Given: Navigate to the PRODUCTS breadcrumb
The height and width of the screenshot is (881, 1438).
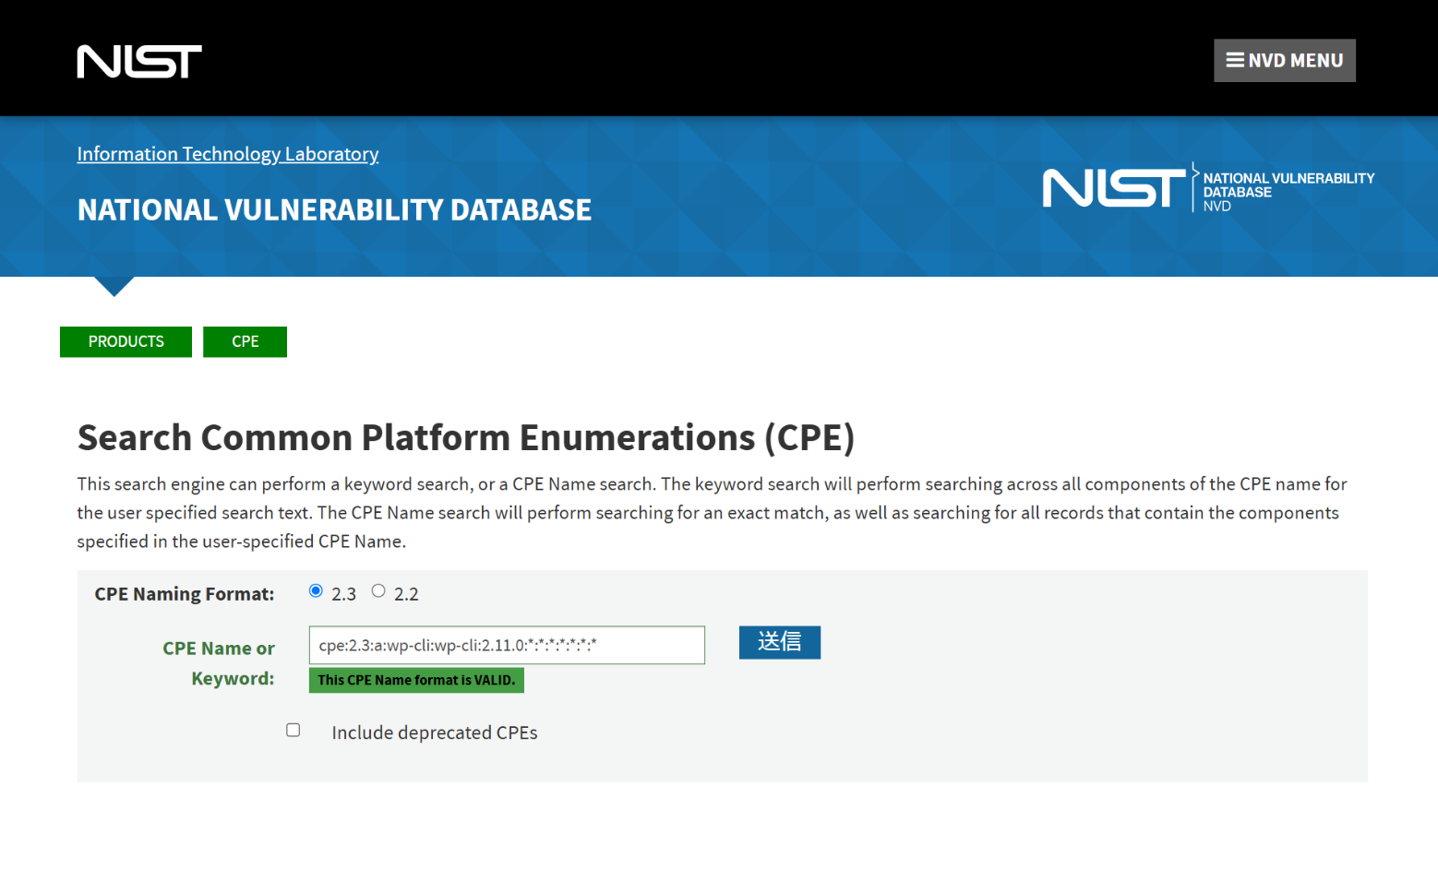Looking at the screenshot, I should click(x=126, y=341).
